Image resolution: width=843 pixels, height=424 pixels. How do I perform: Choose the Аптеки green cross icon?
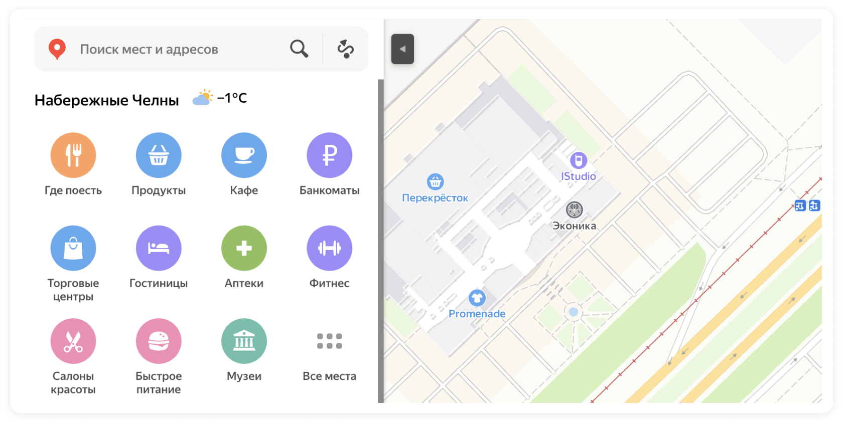click(x=244, y=248)
